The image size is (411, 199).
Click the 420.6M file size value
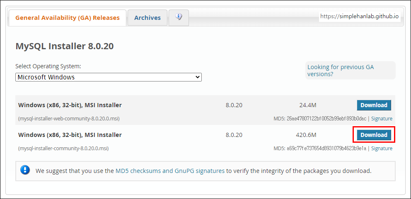(x=306, y=135)
